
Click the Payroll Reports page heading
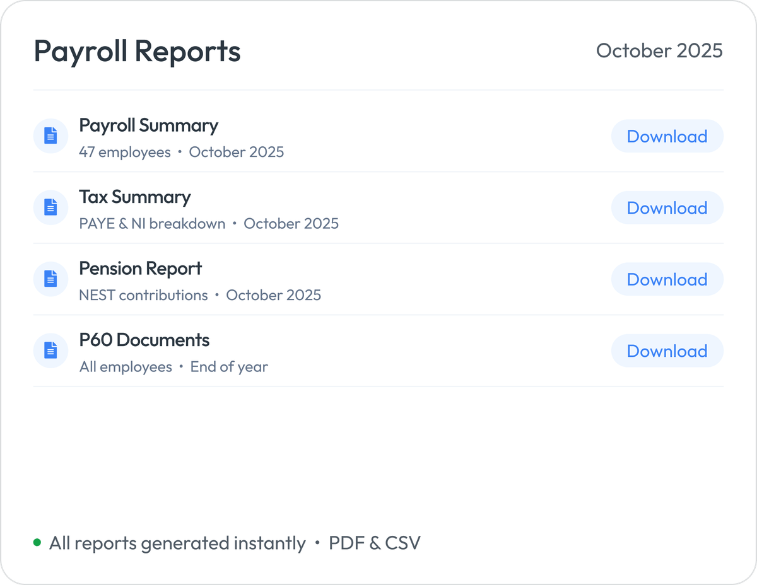[x=138, y=51]
